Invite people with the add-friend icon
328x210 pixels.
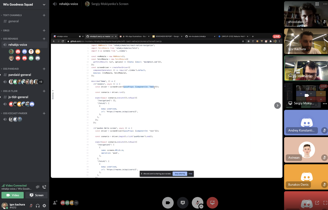pos(55,202)
